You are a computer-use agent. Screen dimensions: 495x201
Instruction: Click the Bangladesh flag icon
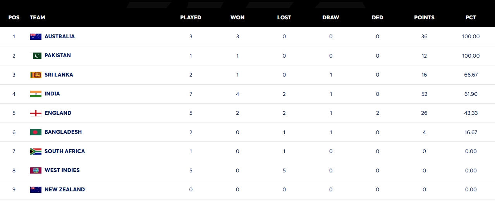coord(36,132)
